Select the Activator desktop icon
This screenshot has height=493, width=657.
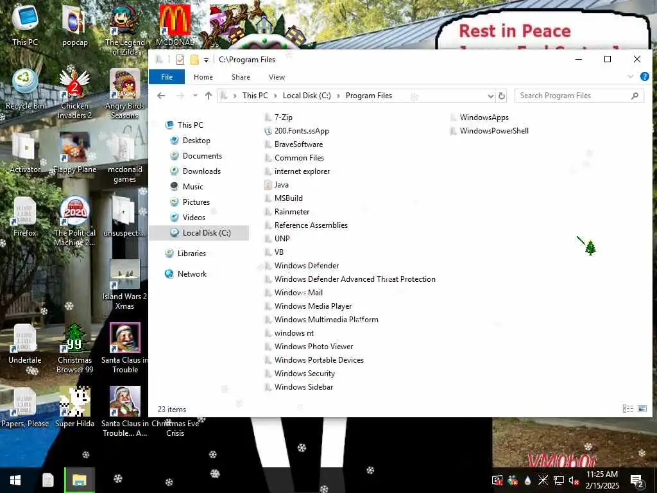[x=25, y=153]
